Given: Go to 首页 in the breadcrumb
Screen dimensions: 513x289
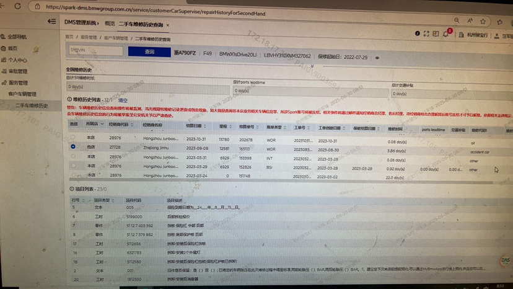Looking at the screenshot, I should (x=69, y=37).
